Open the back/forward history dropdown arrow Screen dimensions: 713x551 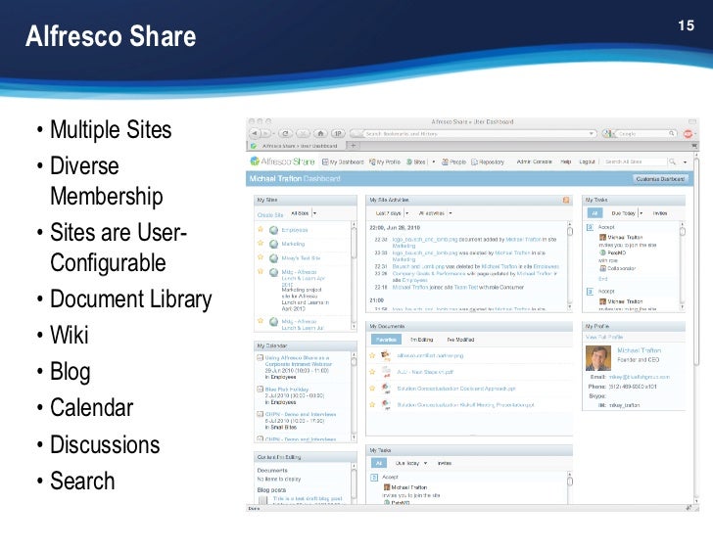pyautogui.click(x=273, y=133)
